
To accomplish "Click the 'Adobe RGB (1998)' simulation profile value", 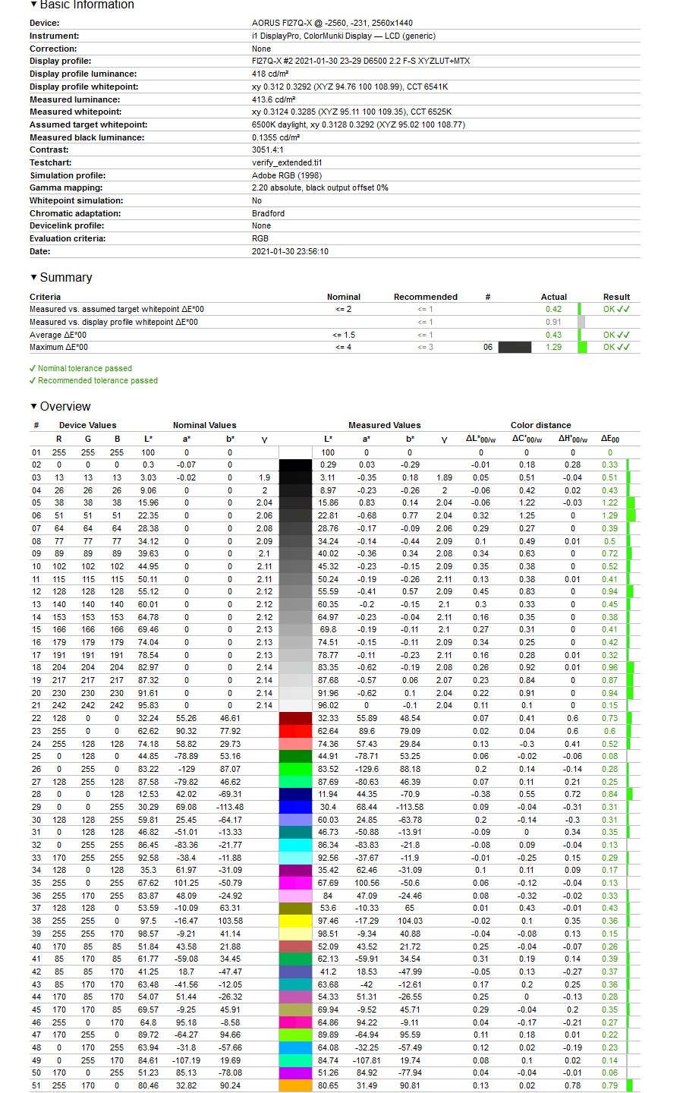I will coord(285,175).
